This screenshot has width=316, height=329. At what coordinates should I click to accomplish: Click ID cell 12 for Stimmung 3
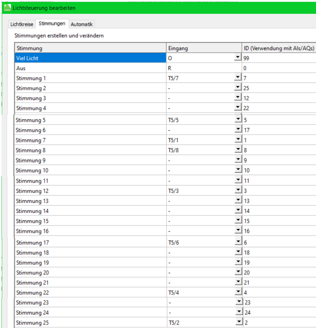coord(279,98)
